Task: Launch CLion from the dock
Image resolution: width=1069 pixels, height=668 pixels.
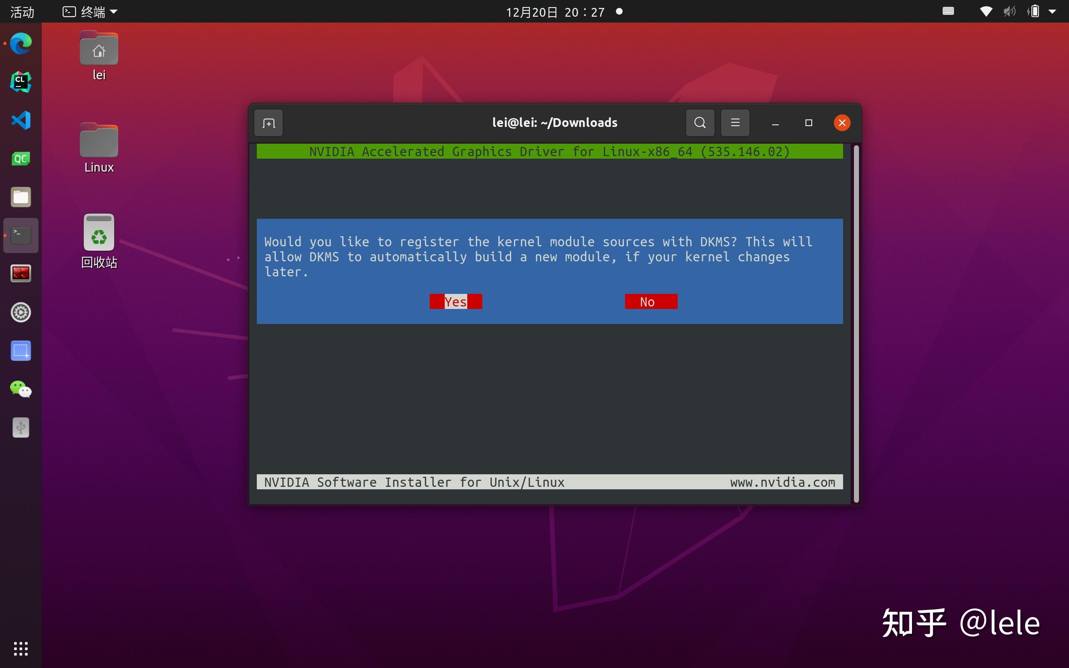Action: (21, 82)
